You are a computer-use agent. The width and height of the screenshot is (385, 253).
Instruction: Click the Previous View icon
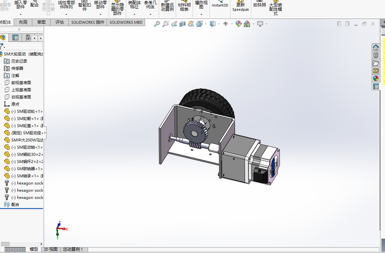pyautogui.click(x=174, y=24)
